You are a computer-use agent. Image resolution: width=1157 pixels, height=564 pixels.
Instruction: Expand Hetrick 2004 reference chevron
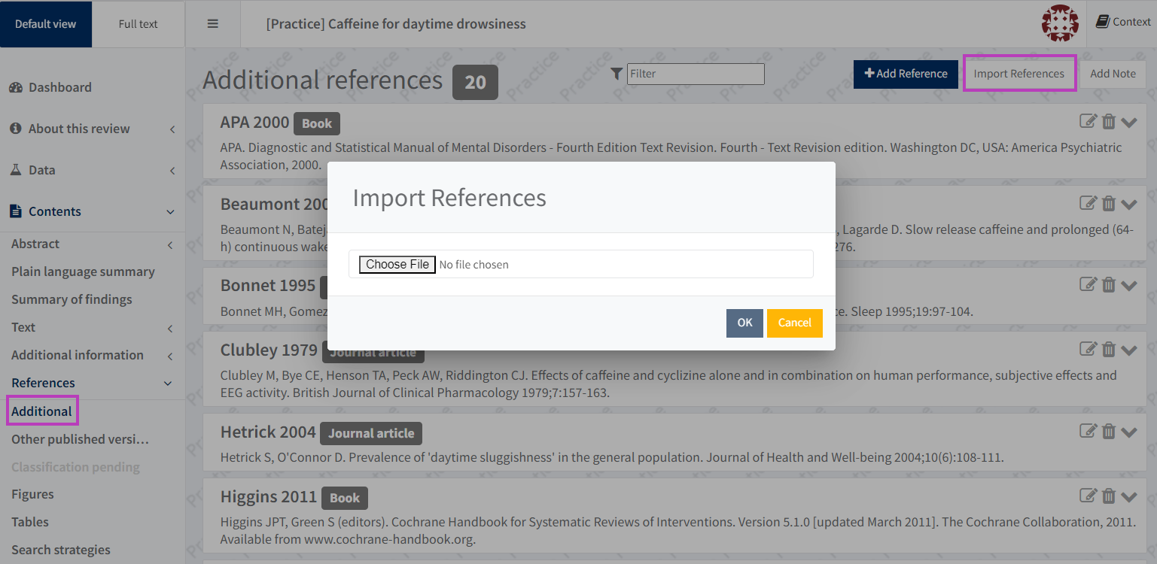coord(1129,432)
